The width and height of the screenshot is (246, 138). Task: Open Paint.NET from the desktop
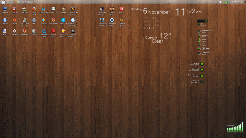click(x=5, y=31)
